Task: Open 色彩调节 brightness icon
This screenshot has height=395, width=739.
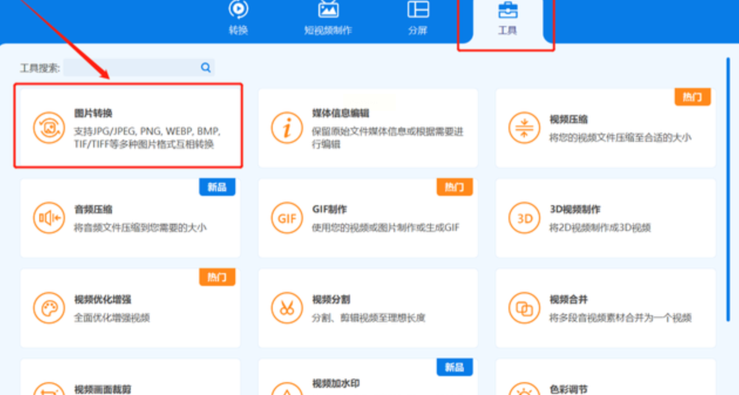Action: [524, 389]
